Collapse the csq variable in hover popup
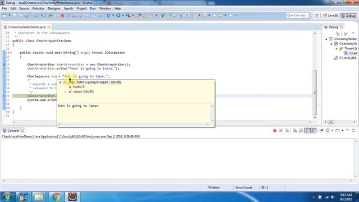The height and width of the screenshot is (202, 359). [61, 82]
